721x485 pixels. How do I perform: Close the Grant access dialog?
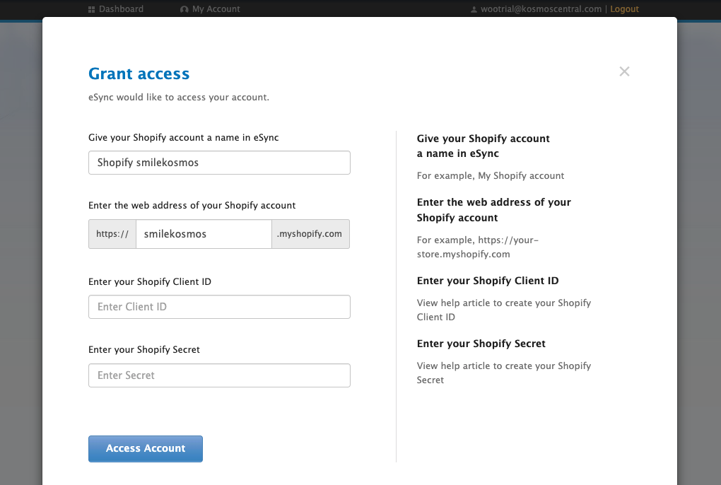point(624,71)
